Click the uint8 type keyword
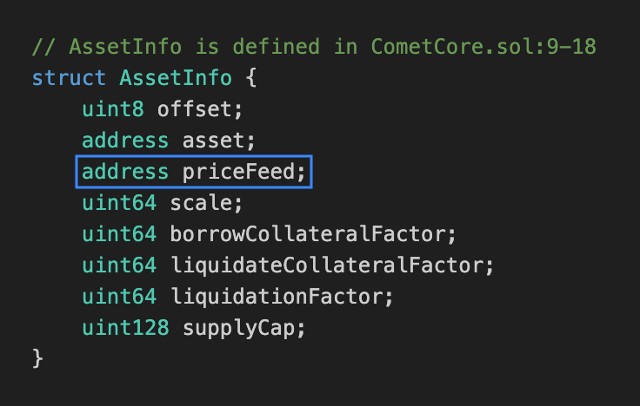 coord(113,109)
